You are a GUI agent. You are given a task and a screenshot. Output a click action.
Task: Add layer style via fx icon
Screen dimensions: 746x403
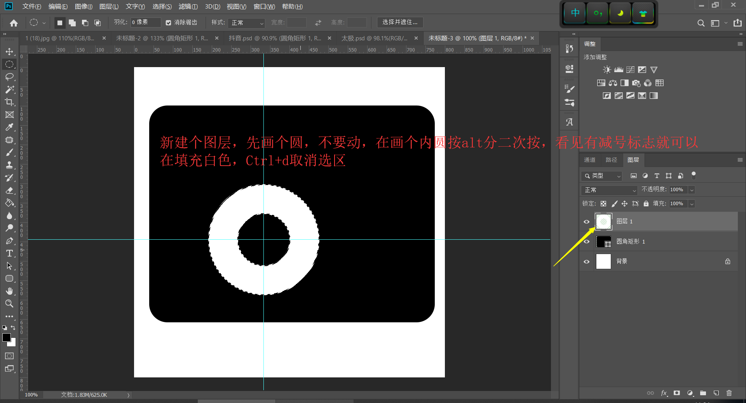coord(664,393)
